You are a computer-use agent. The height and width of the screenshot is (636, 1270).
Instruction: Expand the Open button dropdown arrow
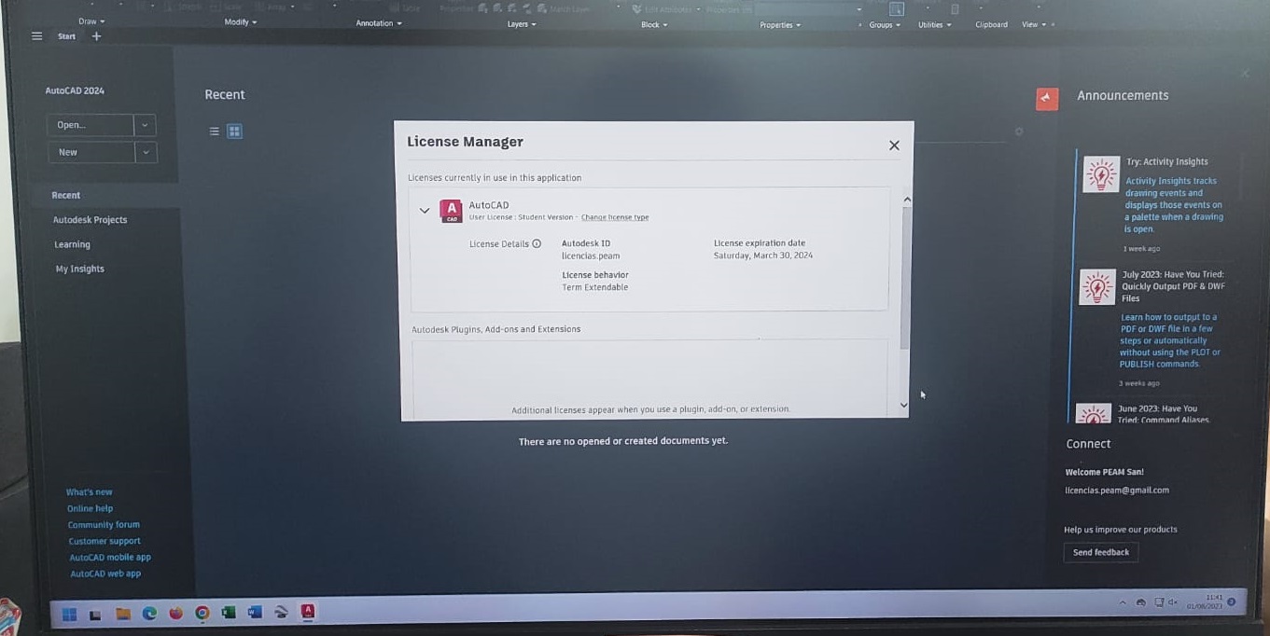pyautogui.click(x=146, y=125)
